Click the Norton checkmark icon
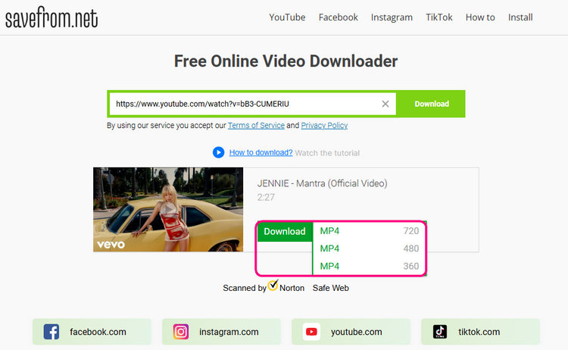 click(273, 285)
